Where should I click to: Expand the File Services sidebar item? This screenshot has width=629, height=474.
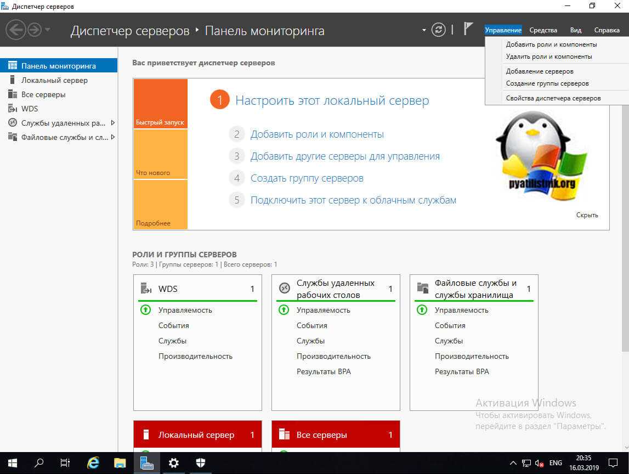[112, 137]
